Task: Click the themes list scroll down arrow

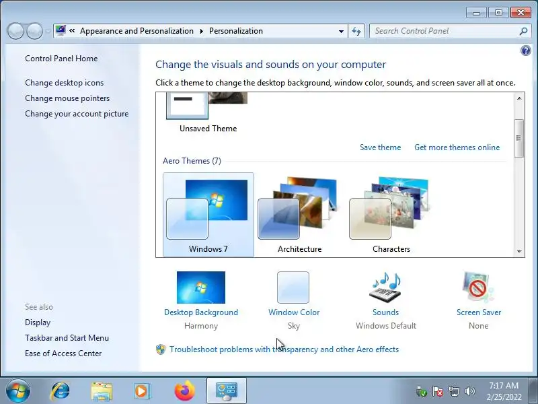Action: (x=519, y=251)
